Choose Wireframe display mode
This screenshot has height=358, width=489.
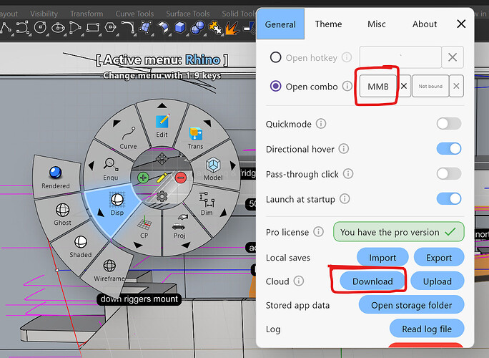pyautogui.click(x=109, y=271)
